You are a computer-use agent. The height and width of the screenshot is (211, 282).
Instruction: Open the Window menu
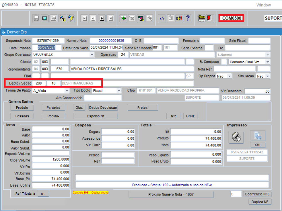pyautogui.click(x=263, y=5)
